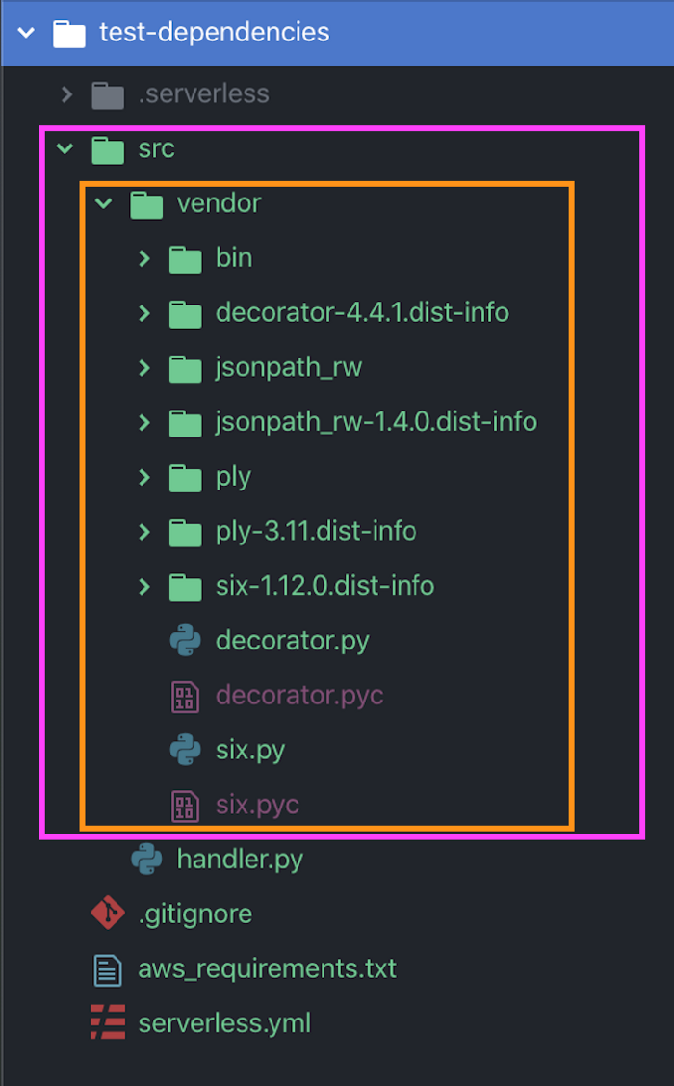The image size is (674, 1086).
Task: Collapse the src folder
Action: point(65,149)
